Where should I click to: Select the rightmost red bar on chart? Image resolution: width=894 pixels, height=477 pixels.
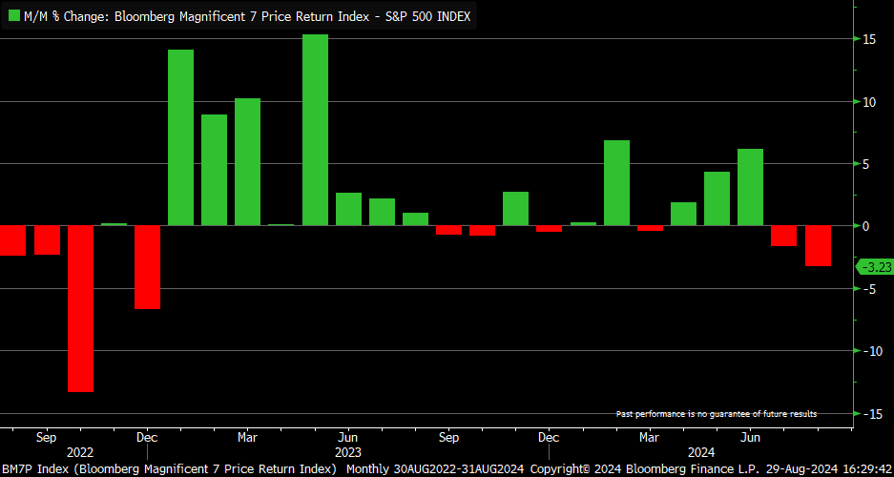point(818,246)
